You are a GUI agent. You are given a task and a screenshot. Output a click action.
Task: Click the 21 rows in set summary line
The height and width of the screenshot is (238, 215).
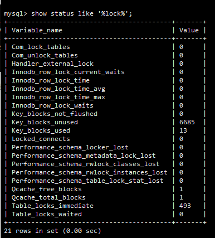[52, 231]
